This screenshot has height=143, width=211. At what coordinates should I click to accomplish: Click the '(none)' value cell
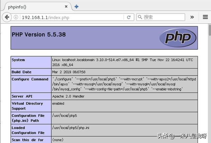(x=124, y=140)
